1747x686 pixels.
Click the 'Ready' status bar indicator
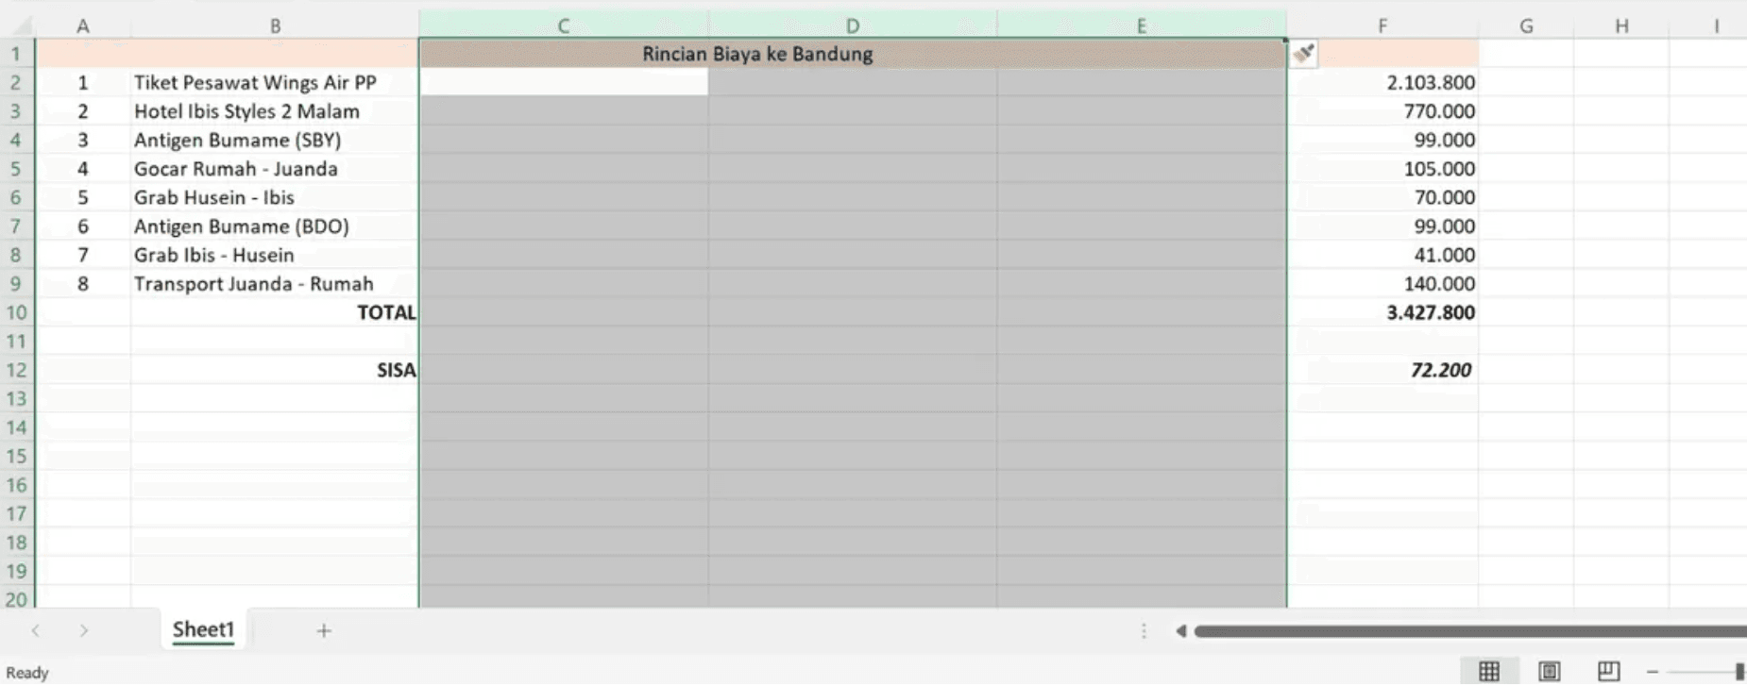pos(27,673)
